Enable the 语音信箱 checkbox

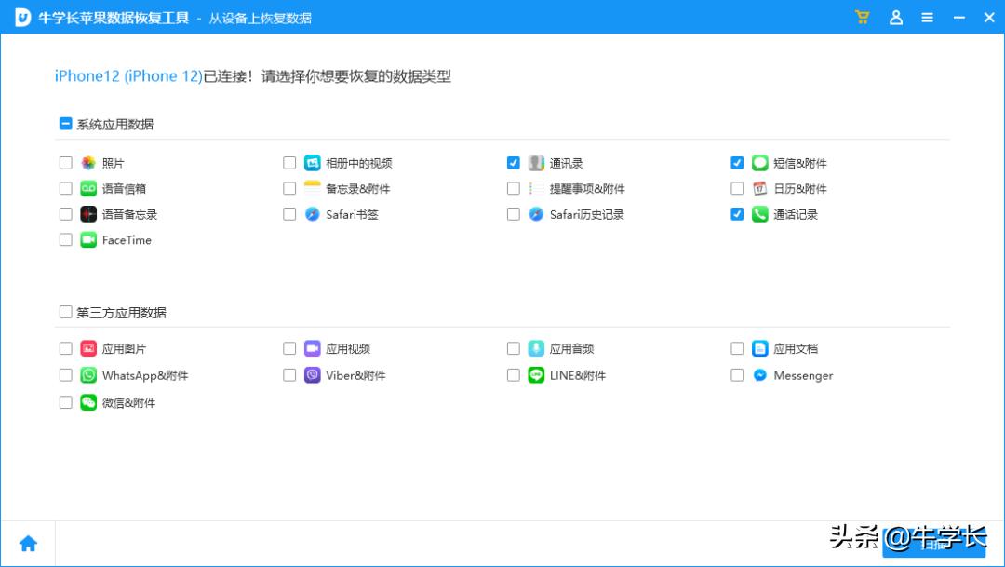(65, 188)
